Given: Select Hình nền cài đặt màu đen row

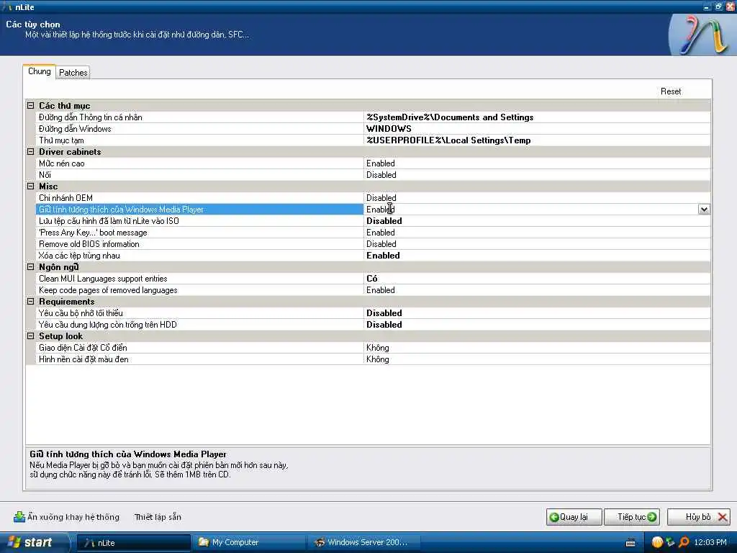Looking at the screenshot, I should tap(200, 359).
